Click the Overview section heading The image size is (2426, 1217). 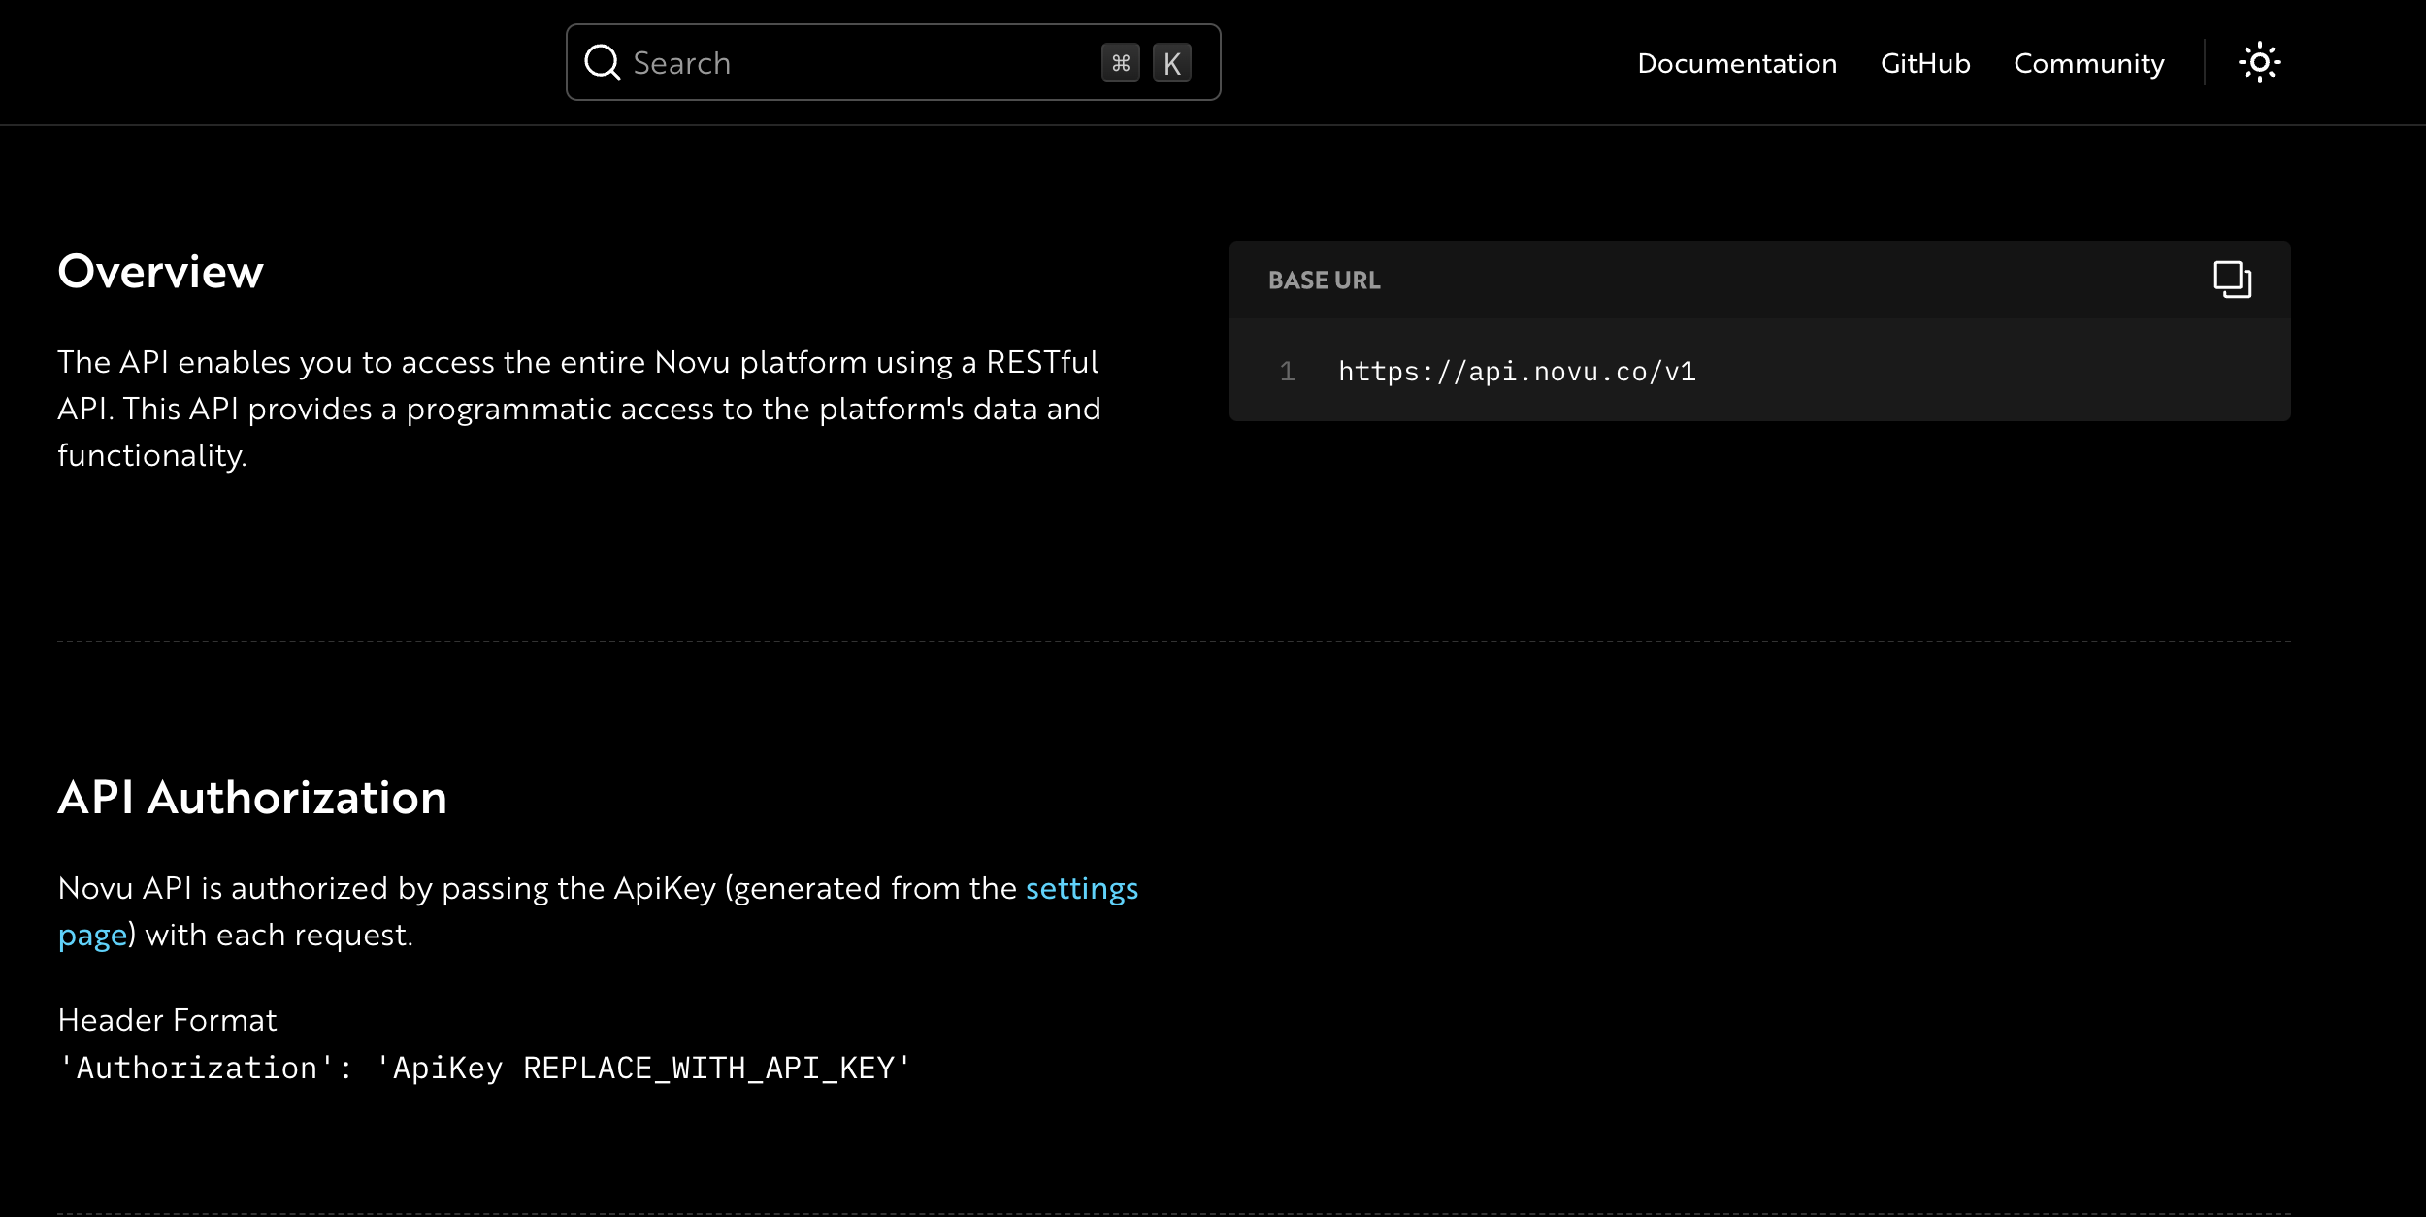point(160,272)
